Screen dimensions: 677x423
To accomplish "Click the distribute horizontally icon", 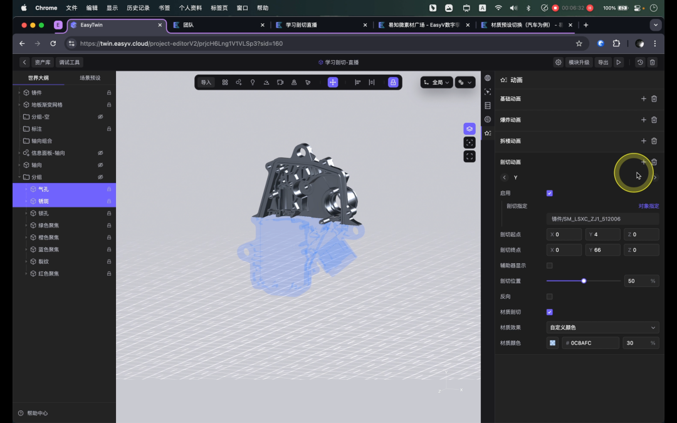I will [x=372, y=82].
